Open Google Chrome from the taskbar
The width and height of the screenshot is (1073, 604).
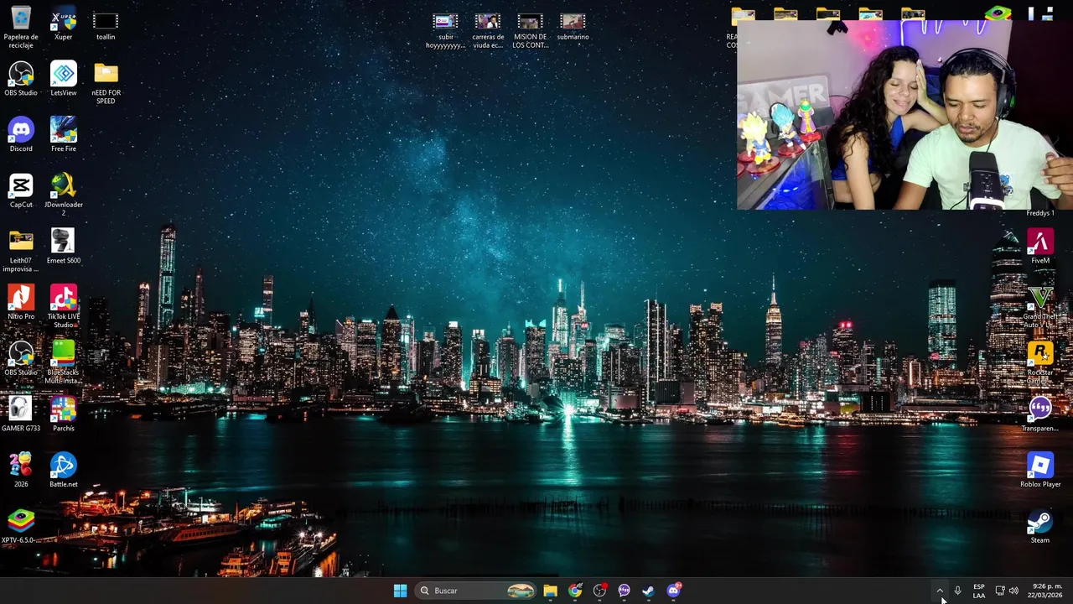pyautogui.click(x=575, y=591)
